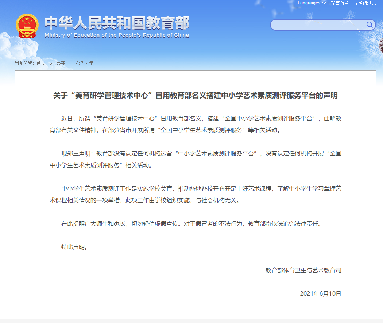The image size is (383, 323).
Task: Click the article headline about 美育研学管理技术中心
Action: pos(195,95)
